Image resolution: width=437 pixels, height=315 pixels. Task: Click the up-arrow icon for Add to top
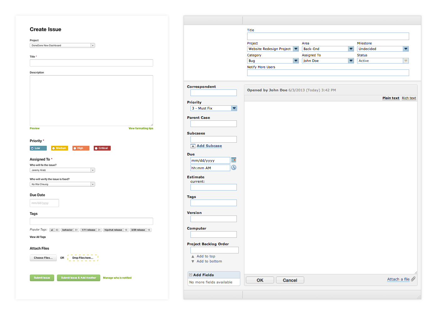pos(193,256)
